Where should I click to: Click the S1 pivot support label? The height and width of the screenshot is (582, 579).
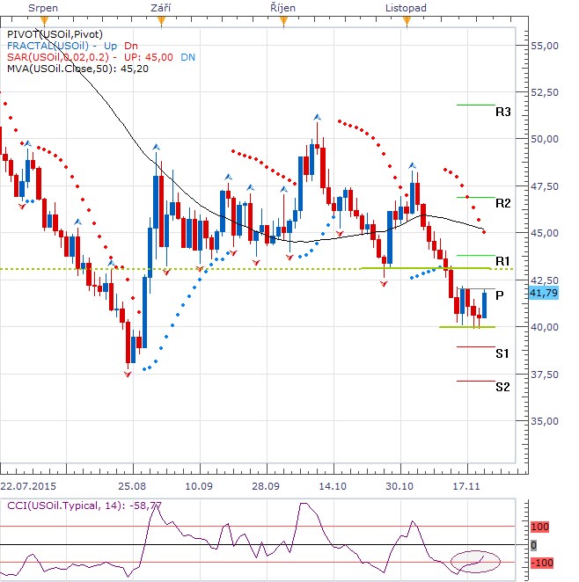[502, 353]
